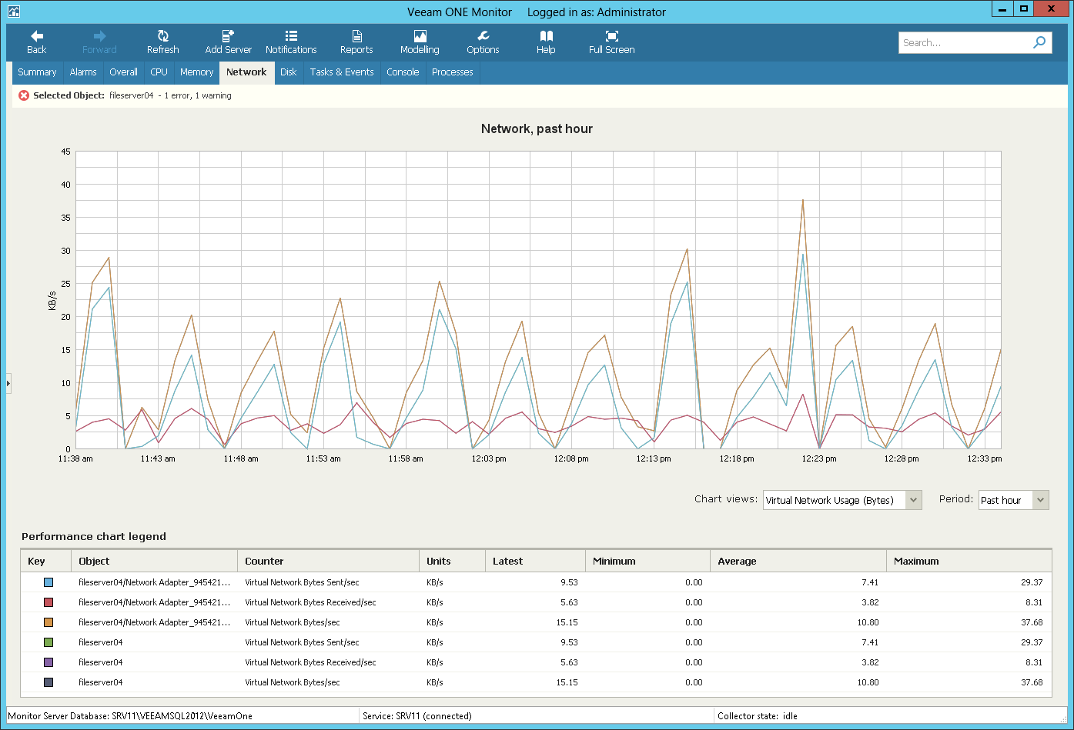Switch to Full Screen mode
The width and height of the screenshot is (1074, 730).
[611, 42]
